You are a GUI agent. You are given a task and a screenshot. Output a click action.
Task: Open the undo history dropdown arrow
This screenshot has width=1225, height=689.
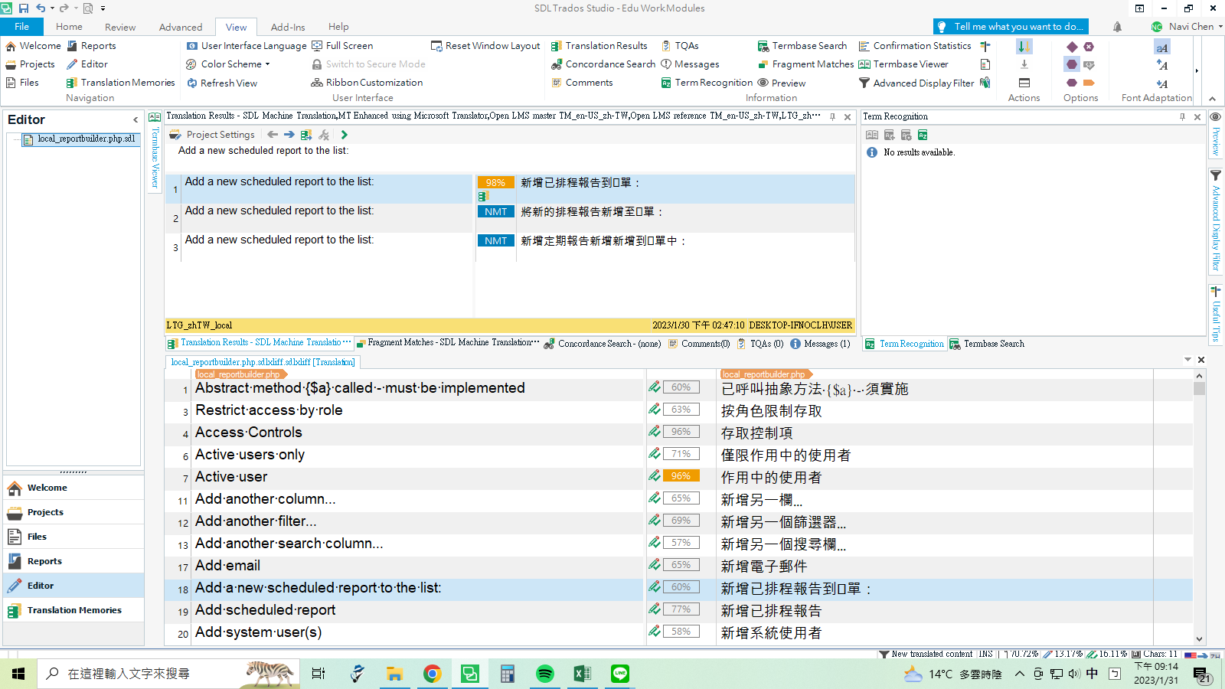point(52,8)
